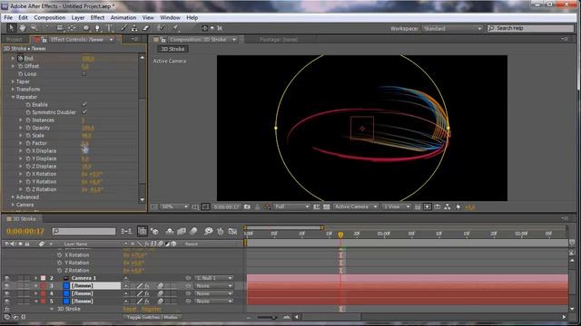Select the Hand tool
Screen dimensions: 581x326
(23, 28)
